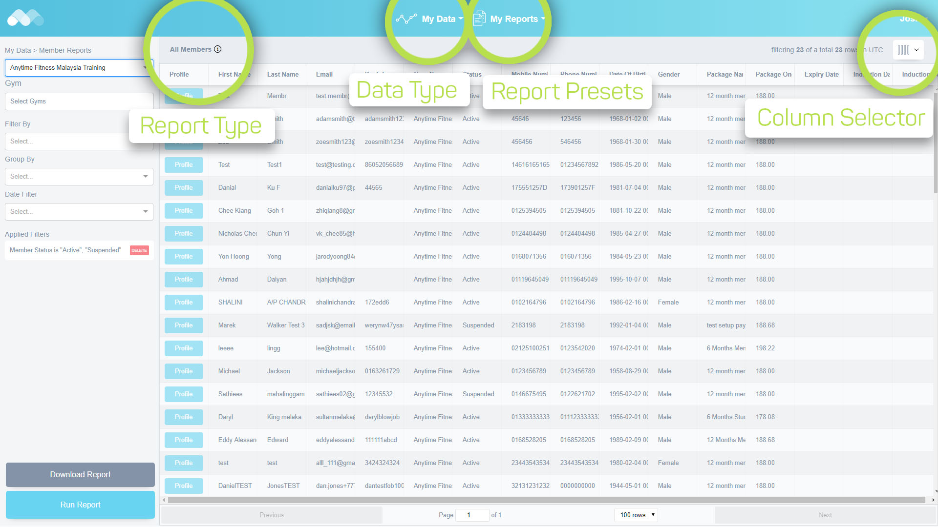Open the My Reports menu
Screen dimensions: 938x527
point(514,19)
